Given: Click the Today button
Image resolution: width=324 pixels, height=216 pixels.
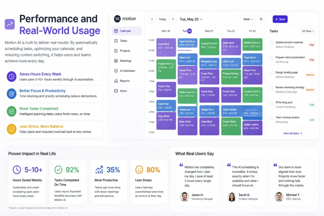Looking at the screenshot, I should [x=162, y=19].
